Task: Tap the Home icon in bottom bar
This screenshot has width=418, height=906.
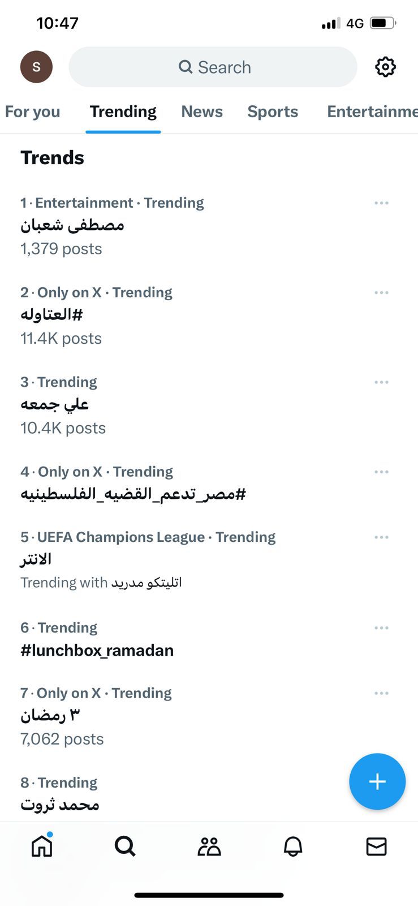Action: 42,846
